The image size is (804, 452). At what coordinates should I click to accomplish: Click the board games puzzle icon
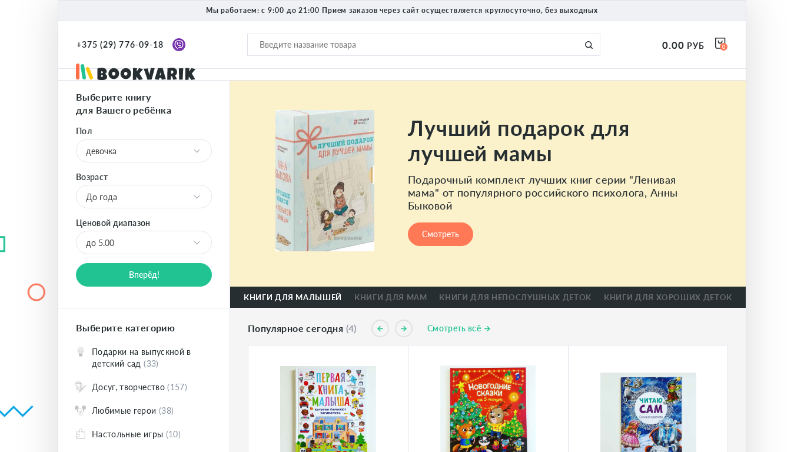(81, 434)
